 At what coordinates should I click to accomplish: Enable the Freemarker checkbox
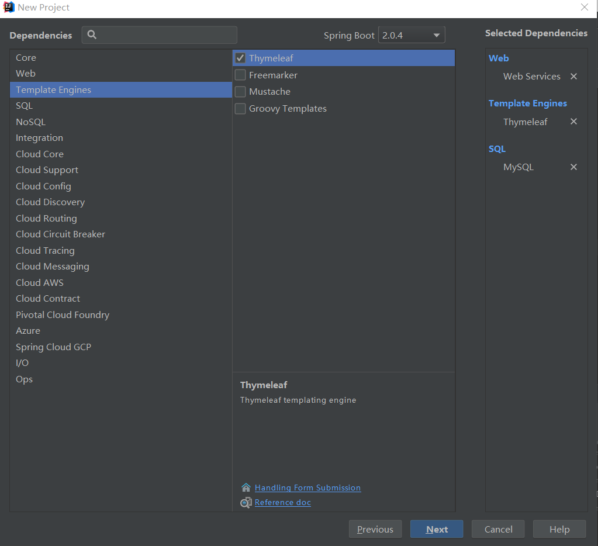click(240, 75)
